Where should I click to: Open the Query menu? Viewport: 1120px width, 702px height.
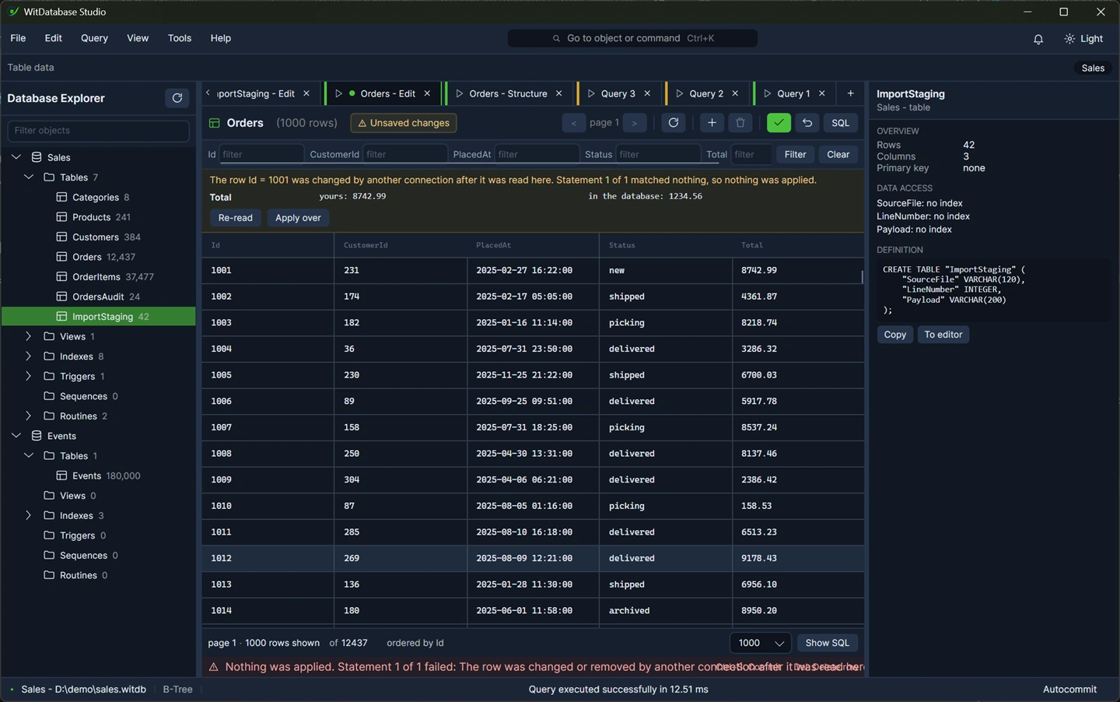pos(94,38)
